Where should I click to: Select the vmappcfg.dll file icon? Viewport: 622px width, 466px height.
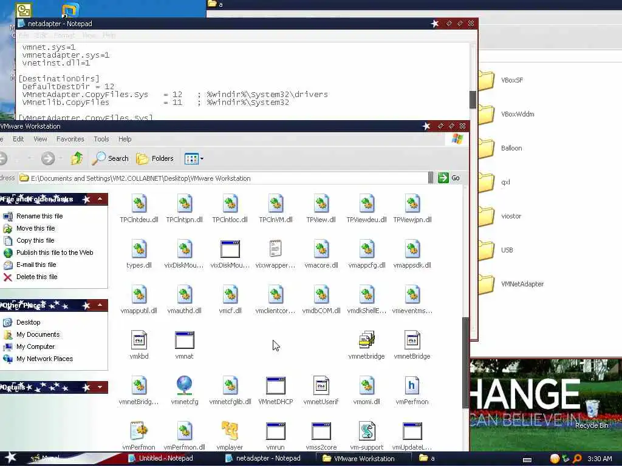pyautogui.click(x=367, y=249)
